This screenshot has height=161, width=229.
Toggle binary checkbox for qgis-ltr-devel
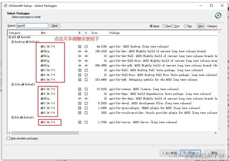pos(80,103)
